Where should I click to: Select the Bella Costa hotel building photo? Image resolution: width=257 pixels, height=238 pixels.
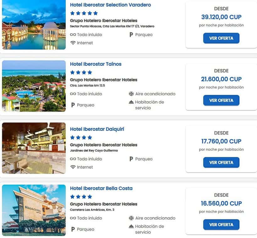[34, 210]
